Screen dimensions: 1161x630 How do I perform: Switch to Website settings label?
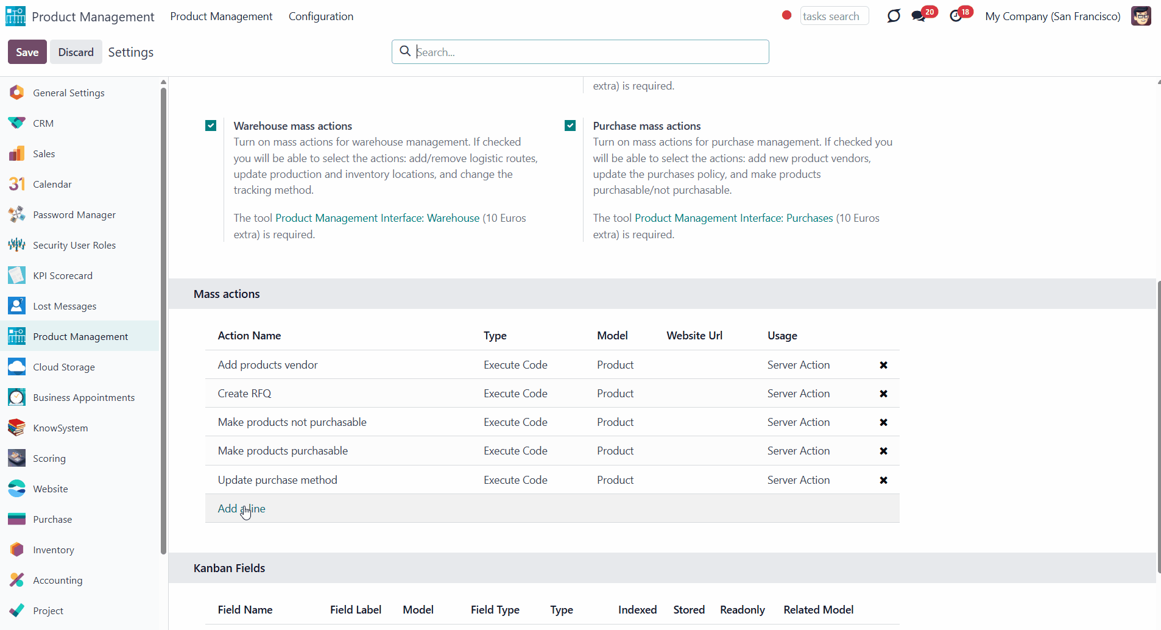[51, 489]
